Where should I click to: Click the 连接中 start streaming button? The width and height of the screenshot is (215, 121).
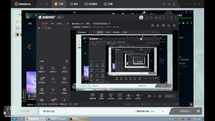point(170,96)
